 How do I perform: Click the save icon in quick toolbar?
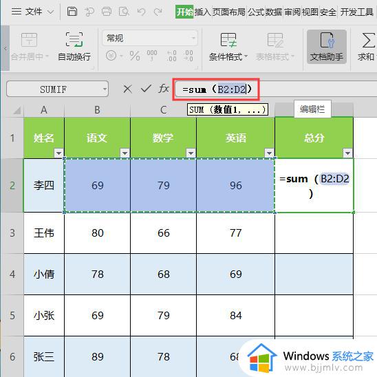coord(72,12)
